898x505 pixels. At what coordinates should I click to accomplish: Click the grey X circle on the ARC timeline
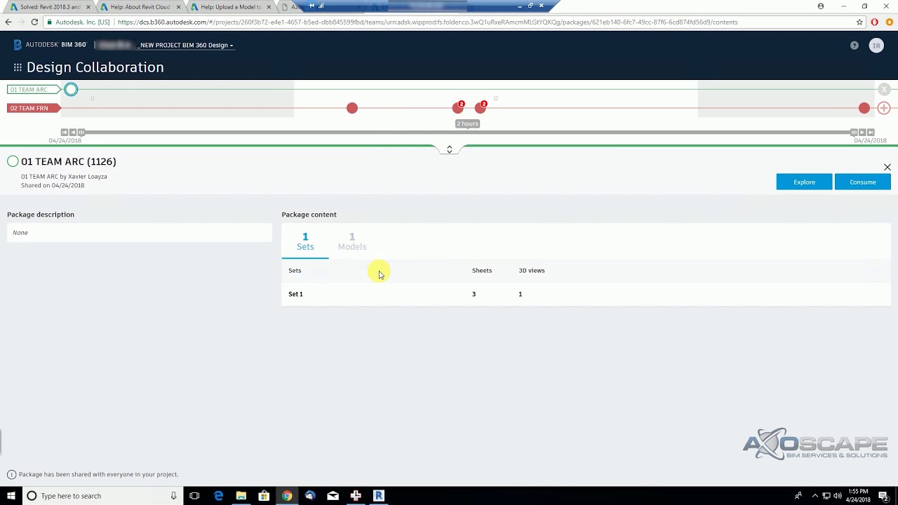[884, 90]
